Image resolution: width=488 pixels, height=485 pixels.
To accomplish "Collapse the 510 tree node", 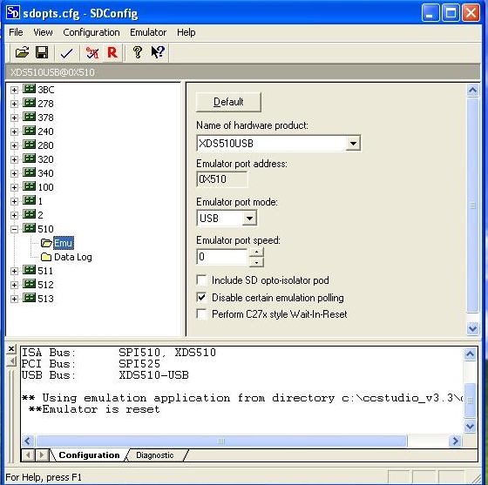I will coord(14,230).
